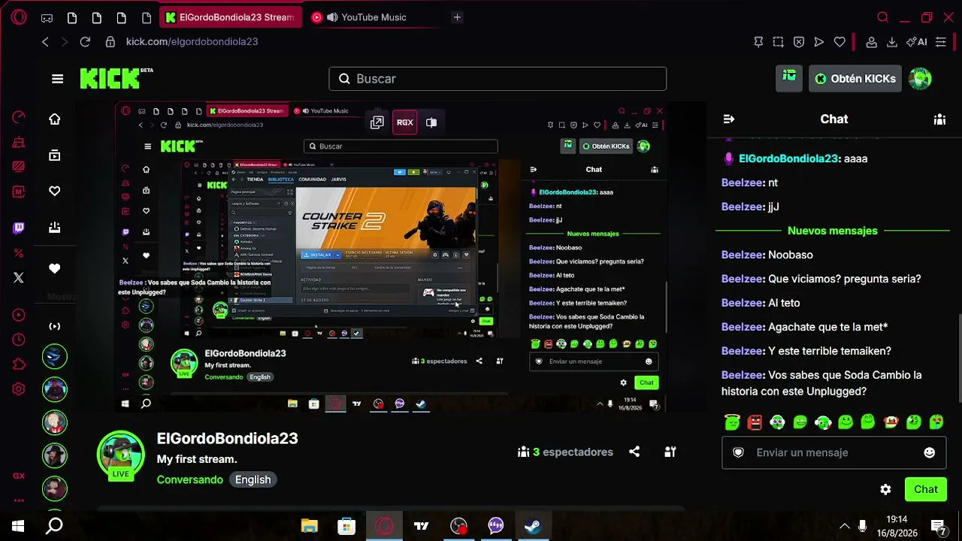
Task: Open the ElGordoBondiola23 streamer profile avatar
Action: pyautogui.click(x=121, y=455)
